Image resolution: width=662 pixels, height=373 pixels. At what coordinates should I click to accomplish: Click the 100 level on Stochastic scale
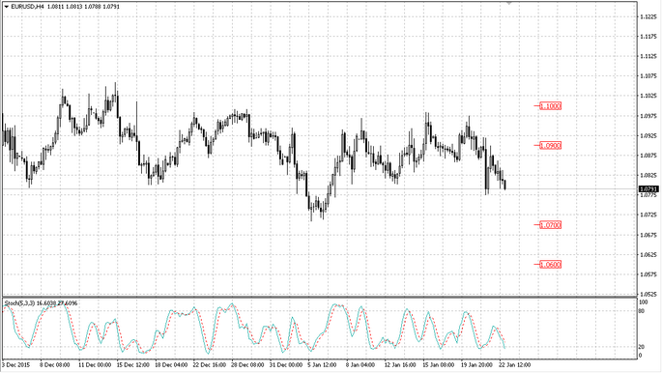coord(644,302)
